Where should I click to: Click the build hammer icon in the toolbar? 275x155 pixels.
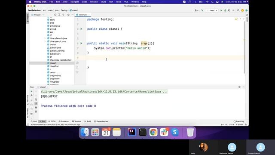202,10
